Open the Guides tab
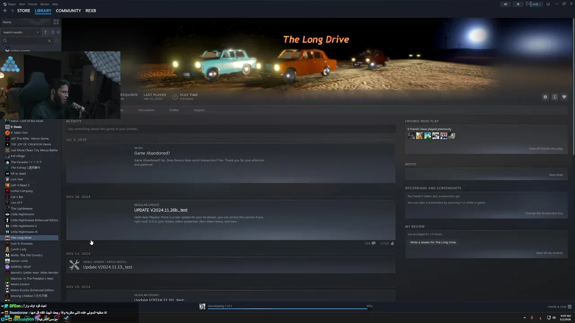The image size is (575, 323). pyautogui.click(x=174, y=110)
